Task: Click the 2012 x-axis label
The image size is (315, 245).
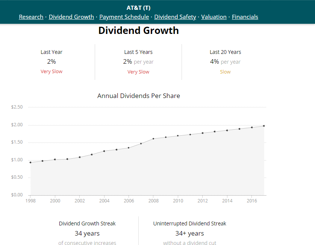Action: 203,201
